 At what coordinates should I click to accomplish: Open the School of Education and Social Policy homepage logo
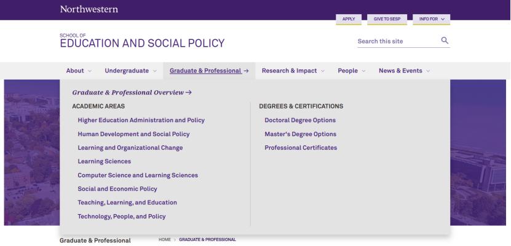(142, 40)
